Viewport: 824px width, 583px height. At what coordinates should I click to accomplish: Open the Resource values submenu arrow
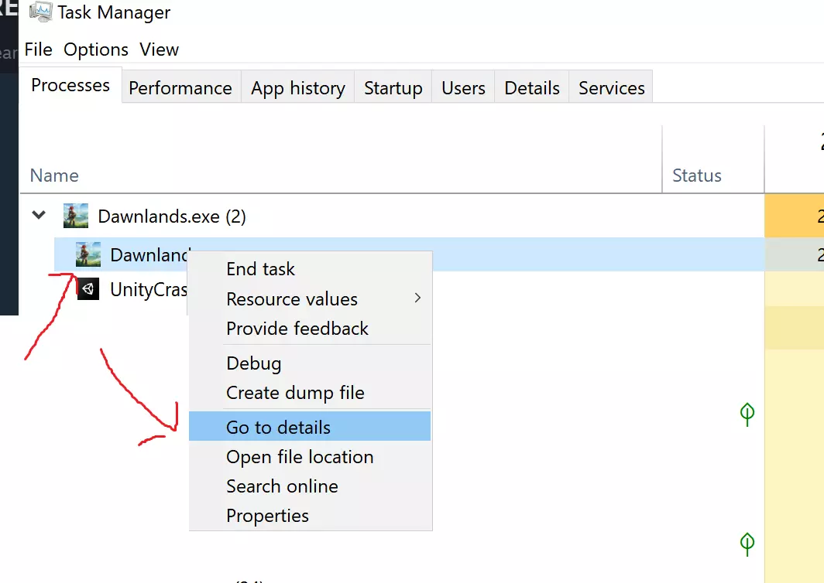[417, 298]
